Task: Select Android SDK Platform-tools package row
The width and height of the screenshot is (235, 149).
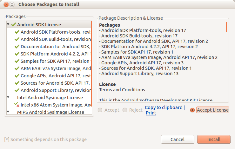Action: point(49,32)
